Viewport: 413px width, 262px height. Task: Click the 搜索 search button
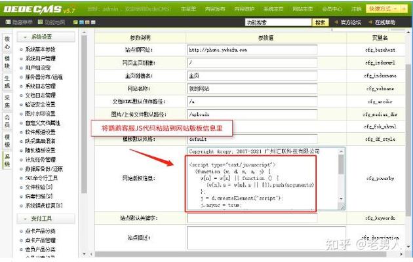coord(321,22)
